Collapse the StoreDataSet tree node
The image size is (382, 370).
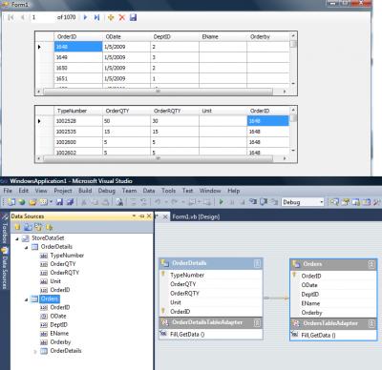tap(17, 238)
